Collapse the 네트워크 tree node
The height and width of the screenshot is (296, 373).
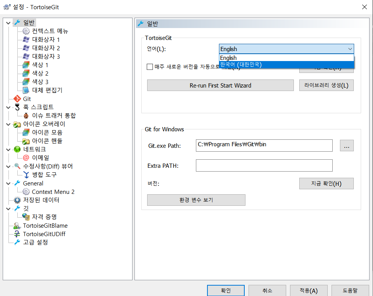coord(8,150)
